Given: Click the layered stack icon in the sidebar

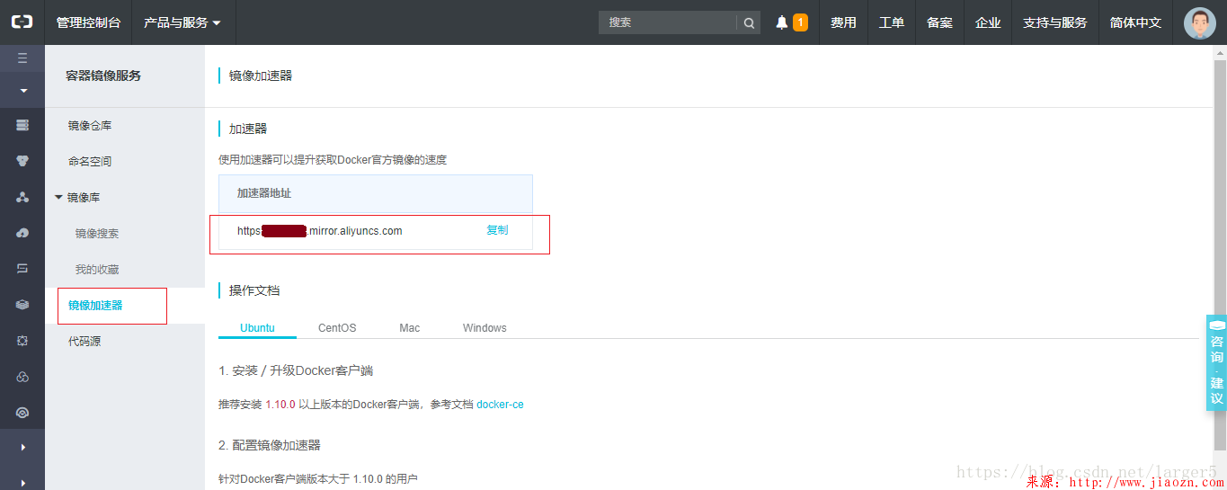Looking at the screenshot, I should (x=22, y=305).
